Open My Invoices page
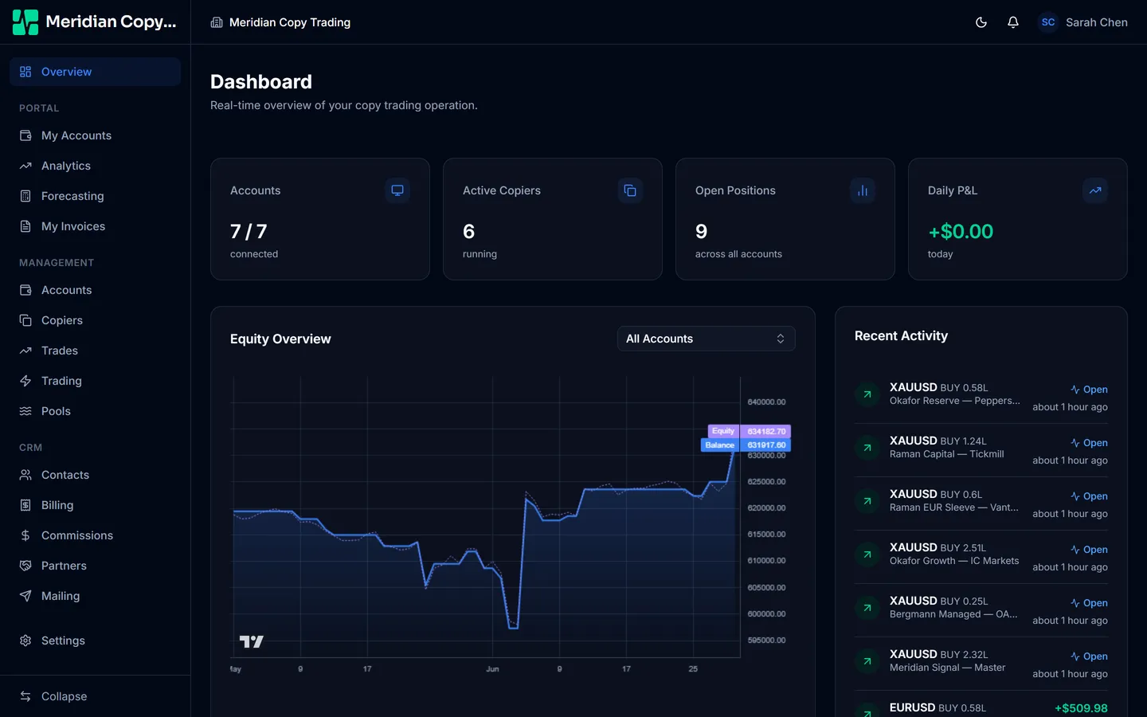 [96, 226]
